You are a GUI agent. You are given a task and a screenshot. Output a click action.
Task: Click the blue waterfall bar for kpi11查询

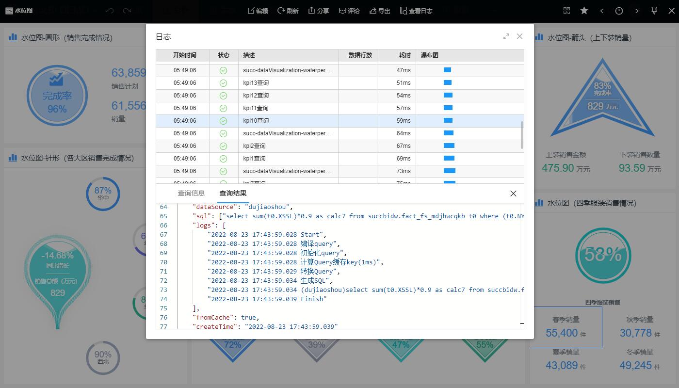447,108
